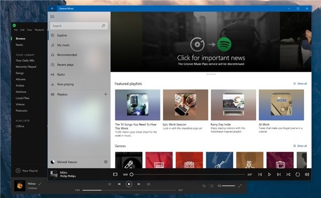
Task: Select Local Files in Spotify sidebar
Action: point(22,98)
